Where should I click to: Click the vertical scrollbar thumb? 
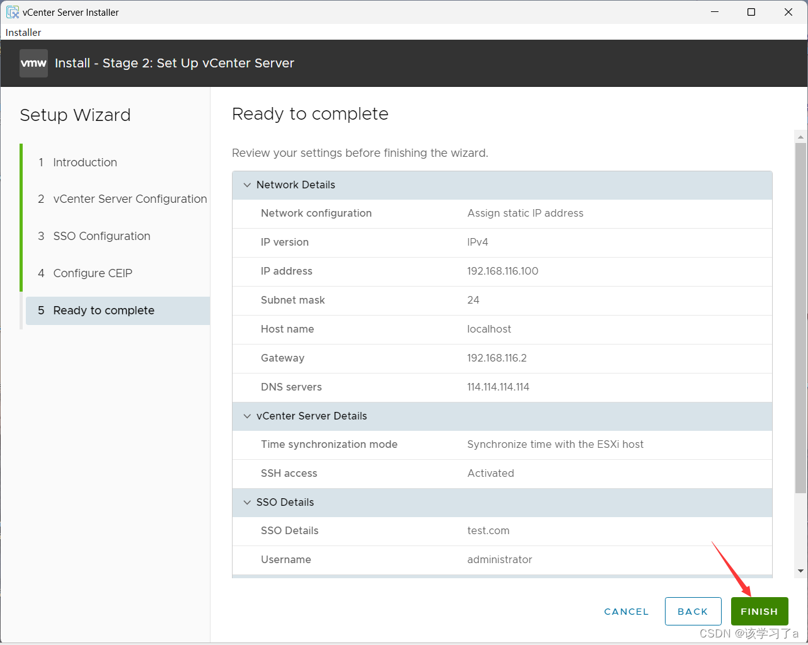coord(801,317)
